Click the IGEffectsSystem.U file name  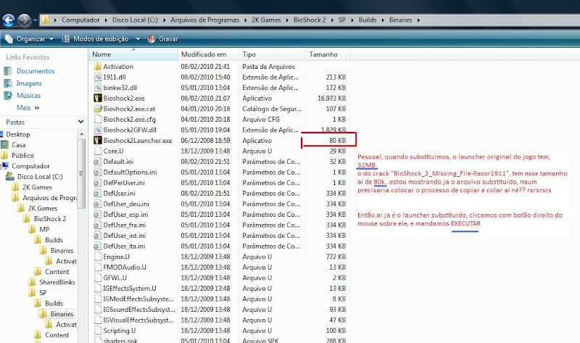click(130, 288)
